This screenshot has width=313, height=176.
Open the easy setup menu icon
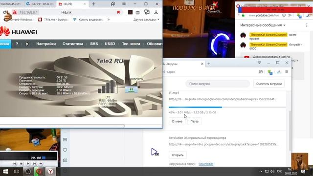point(287,72)
